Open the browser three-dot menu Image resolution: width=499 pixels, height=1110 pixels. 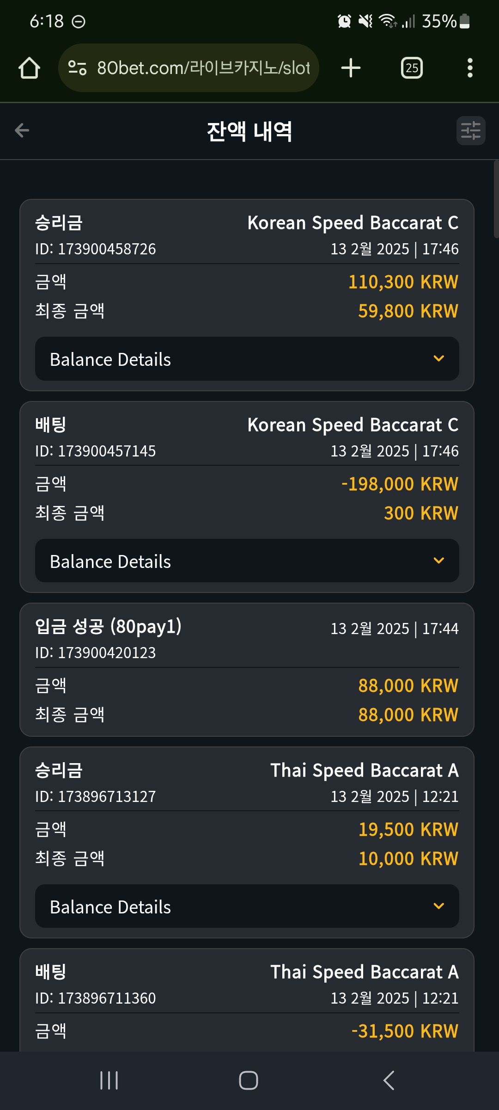coord(470,68)
